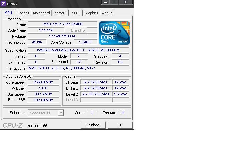Click the Revision value R0
Image resolution: width=240 pixels, height=150 pixels.
click(x=120, y=62)
